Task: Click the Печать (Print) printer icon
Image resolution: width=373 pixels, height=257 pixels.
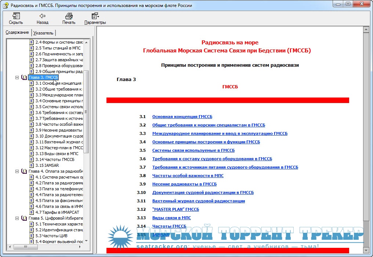Action: click(69, 16)
